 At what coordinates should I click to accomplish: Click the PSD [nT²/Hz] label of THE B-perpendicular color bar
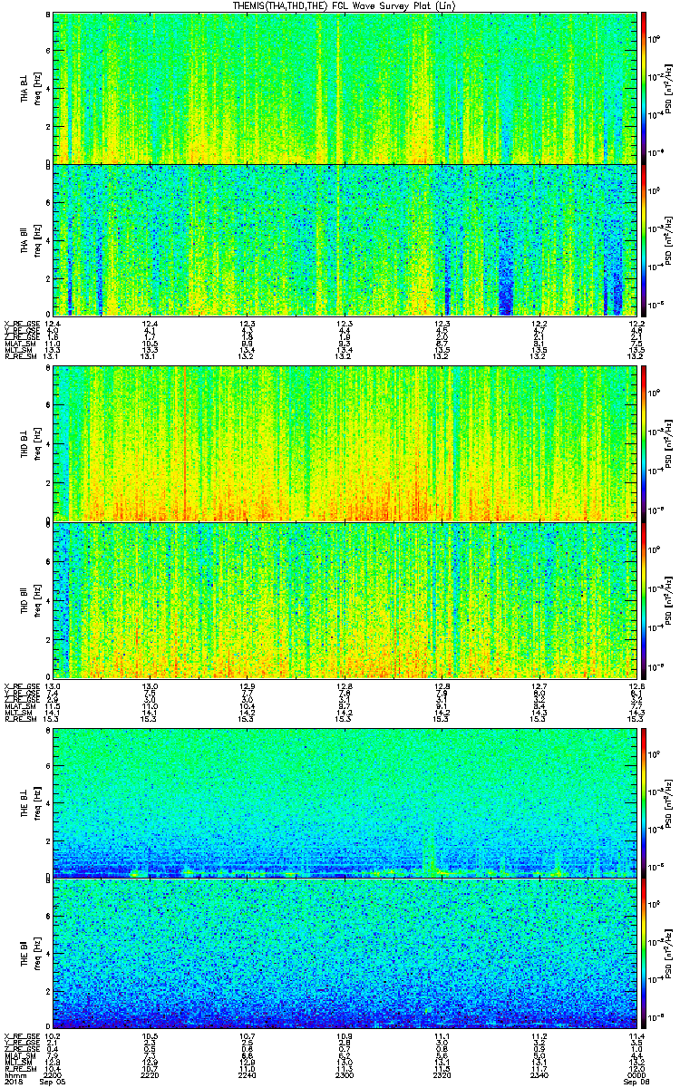pyautogui.click(x=669, y=802)
